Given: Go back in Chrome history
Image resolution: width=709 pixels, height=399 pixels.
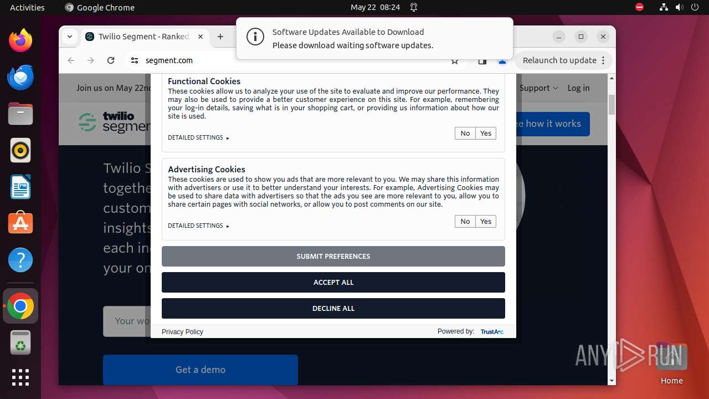Looking at the screenshot, I should (x=71, y=60).
